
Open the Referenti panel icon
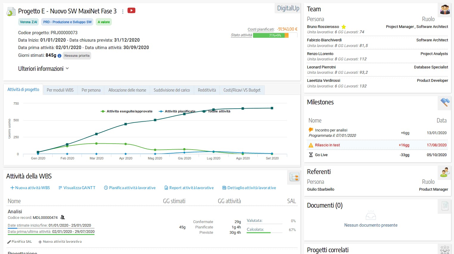[445, 172]
